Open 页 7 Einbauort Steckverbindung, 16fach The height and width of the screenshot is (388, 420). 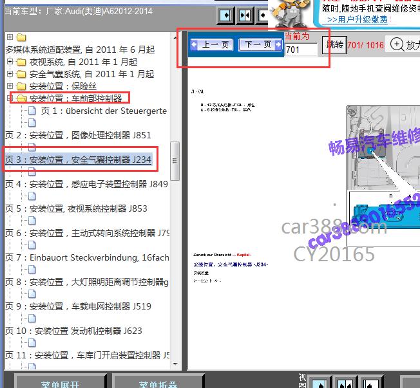click(x=88, y=257)
